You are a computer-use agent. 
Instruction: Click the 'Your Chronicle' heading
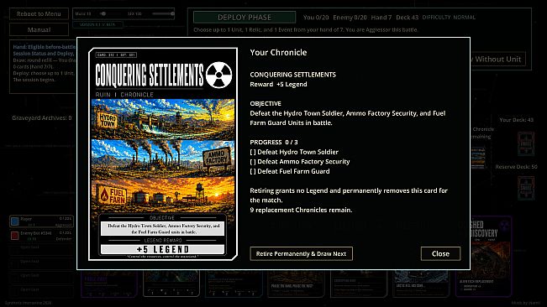pos(278,53)
